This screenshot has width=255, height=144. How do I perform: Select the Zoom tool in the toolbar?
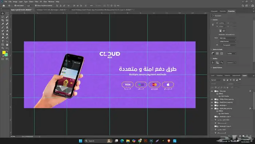3,48
